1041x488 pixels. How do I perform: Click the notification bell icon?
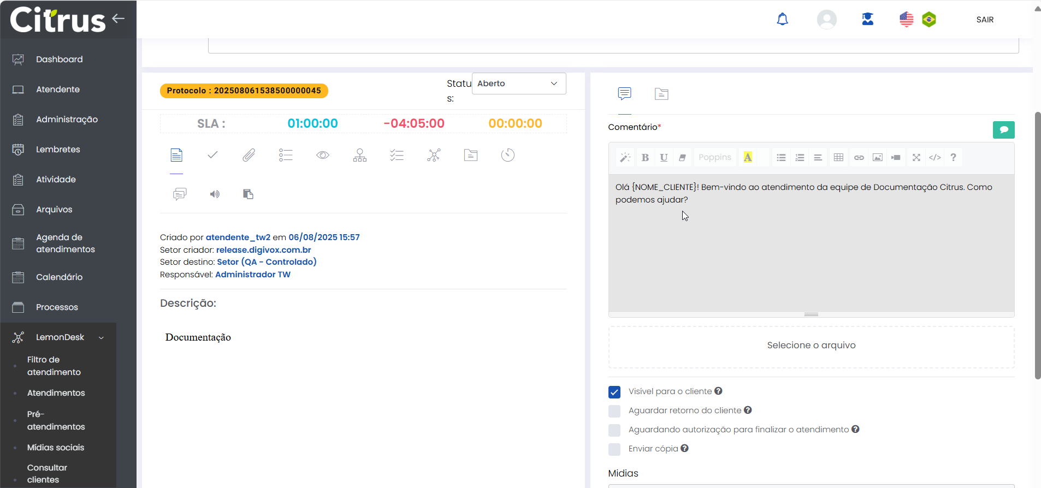point(782,20)
